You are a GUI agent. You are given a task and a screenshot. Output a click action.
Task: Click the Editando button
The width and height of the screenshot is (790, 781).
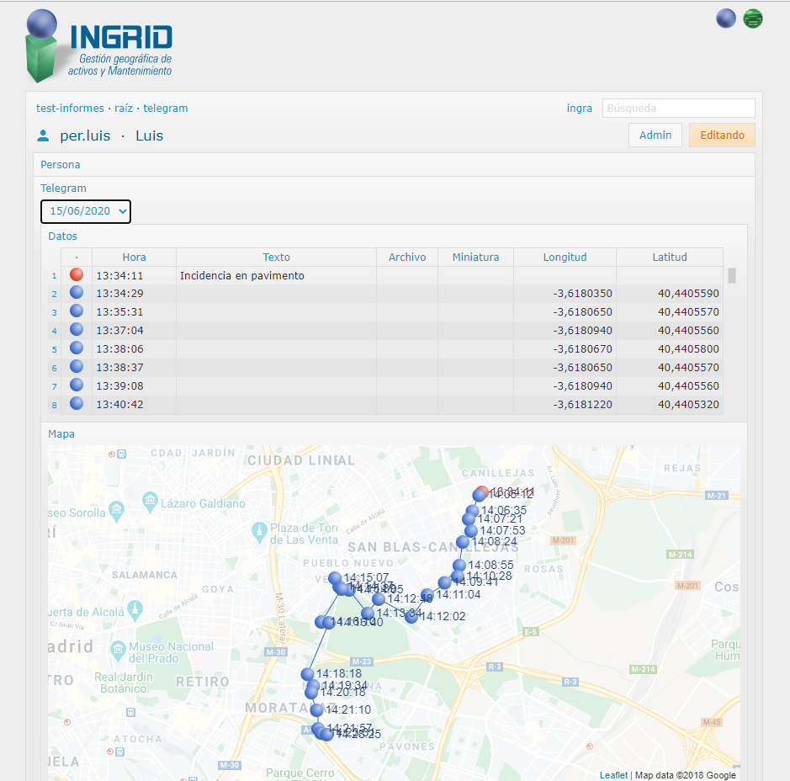click(722, 135)
